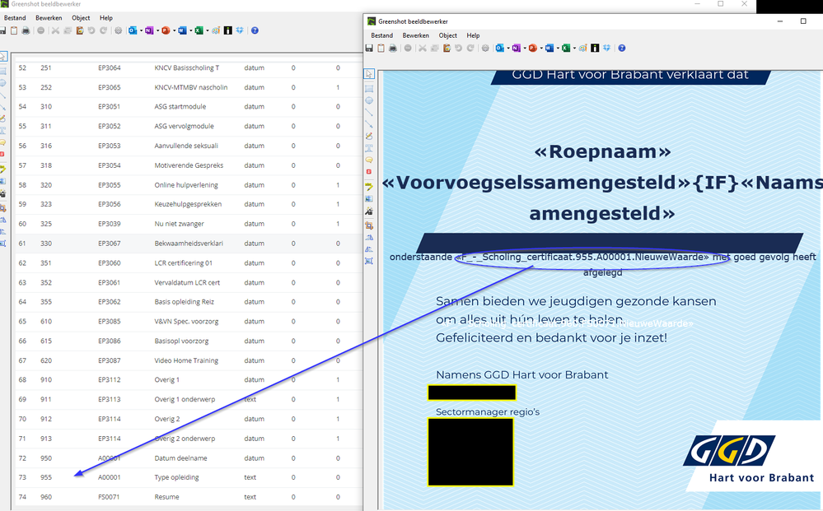Click Help question icon in back window

click(255, 30)
